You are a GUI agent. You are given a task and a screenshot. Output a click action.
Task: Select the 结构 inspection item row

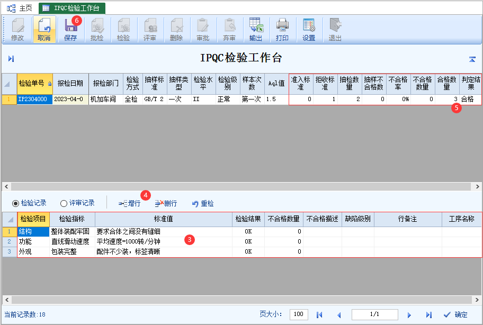click(33, 232)
